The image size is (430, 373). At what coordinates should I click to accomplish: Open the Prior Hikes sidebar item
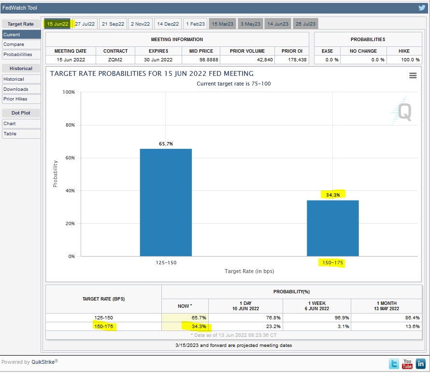coord(21,99)
